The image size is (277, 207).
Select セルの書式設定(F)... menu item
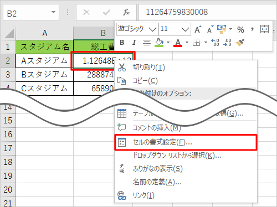186,142
